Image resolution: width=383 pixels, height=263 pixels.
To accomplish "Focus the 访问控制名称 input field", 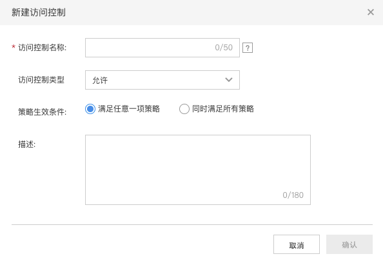I will (x=162, y=48).
